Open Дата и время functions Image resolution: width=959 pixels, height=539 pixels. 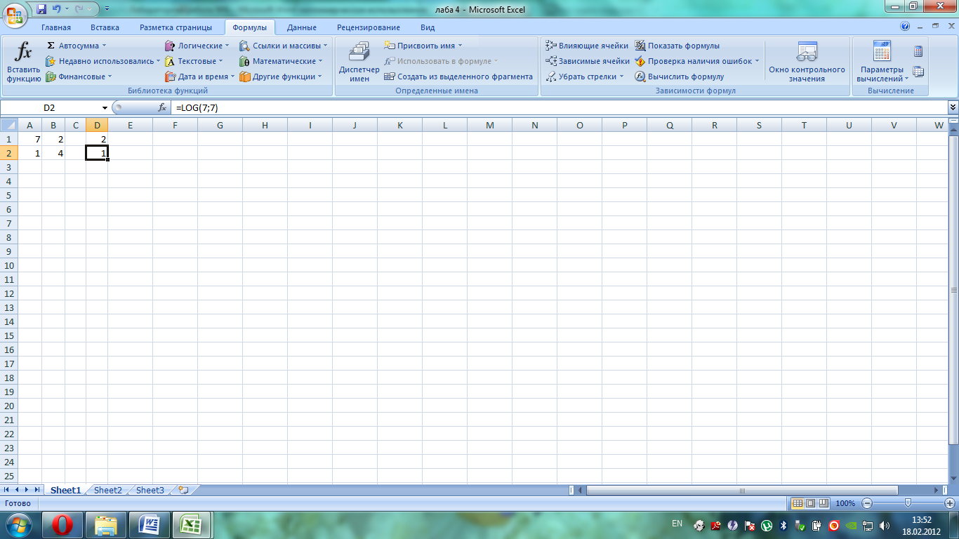pos(199,76)
